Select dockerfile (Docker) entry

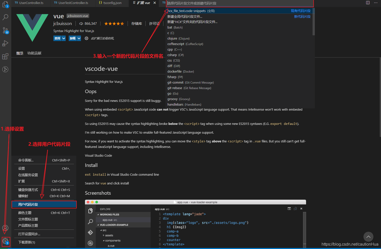[x=239, y=72]
